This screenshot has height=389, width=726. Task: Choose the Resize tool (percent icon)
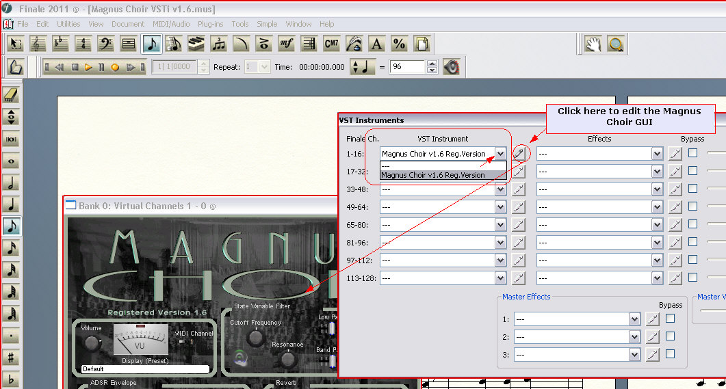click(399, 44)
